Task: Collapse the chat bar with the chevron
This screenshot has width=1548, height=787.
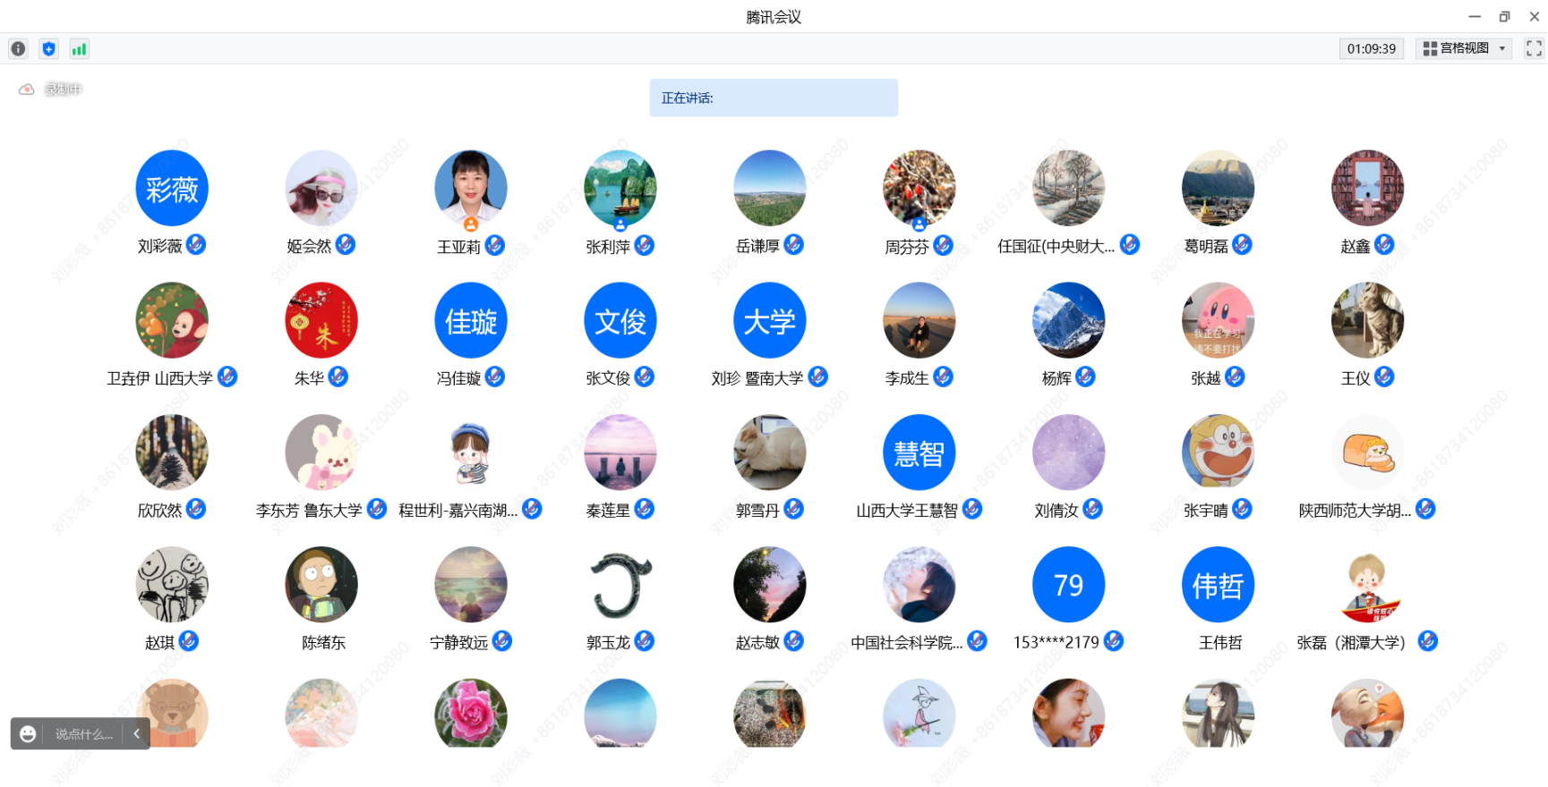Action: click(136, 734)
